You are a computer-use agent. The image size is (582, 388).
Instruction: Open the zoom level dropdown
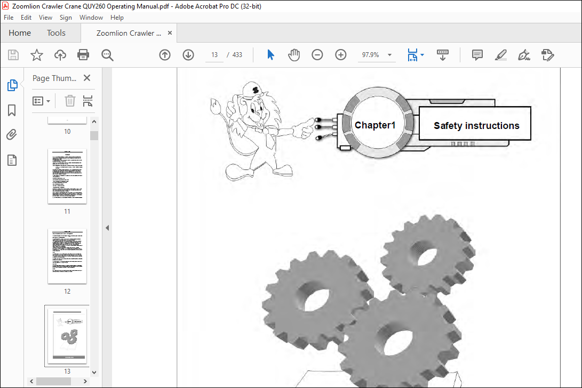tap(390, 55)
